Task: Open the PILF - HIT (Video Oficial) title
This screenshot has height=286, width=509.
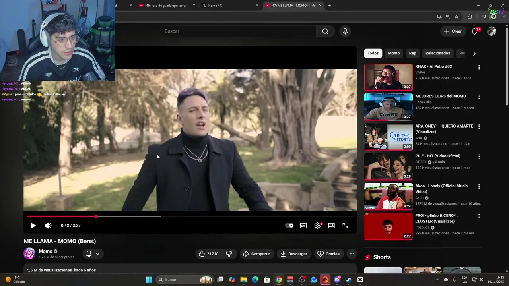Action: pos(438,156)
